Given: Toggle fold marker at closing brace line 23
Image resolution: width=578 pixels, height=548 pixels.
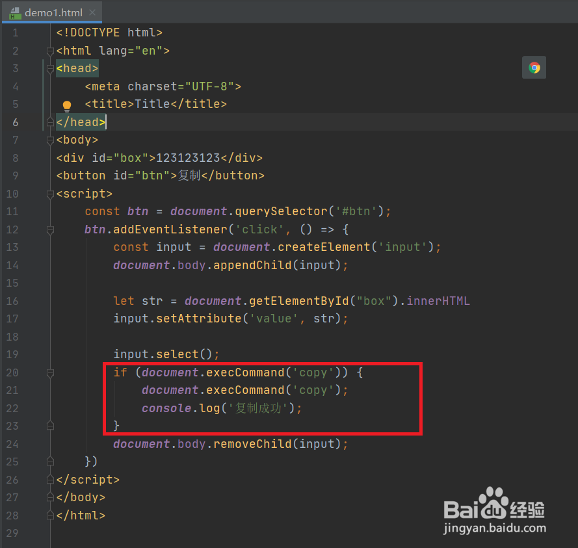Looking at the screenshot, I should [51, 426].
